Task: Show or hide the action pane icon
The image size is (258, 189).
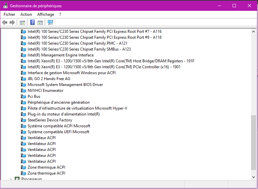Action: click(40, 23)
